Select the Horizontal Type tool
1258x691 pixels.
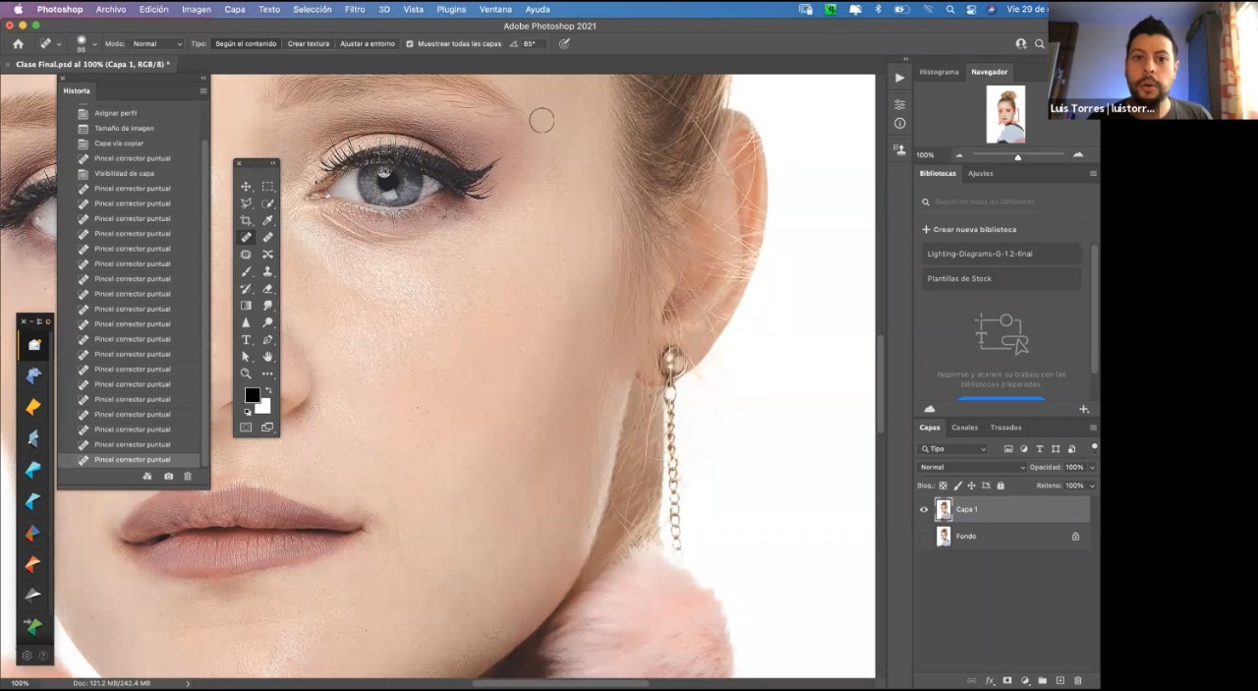[246, 340]
